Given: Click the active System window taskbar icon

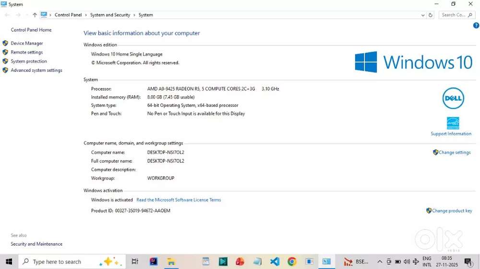Looking at the screenshot, I should [326, 262].
